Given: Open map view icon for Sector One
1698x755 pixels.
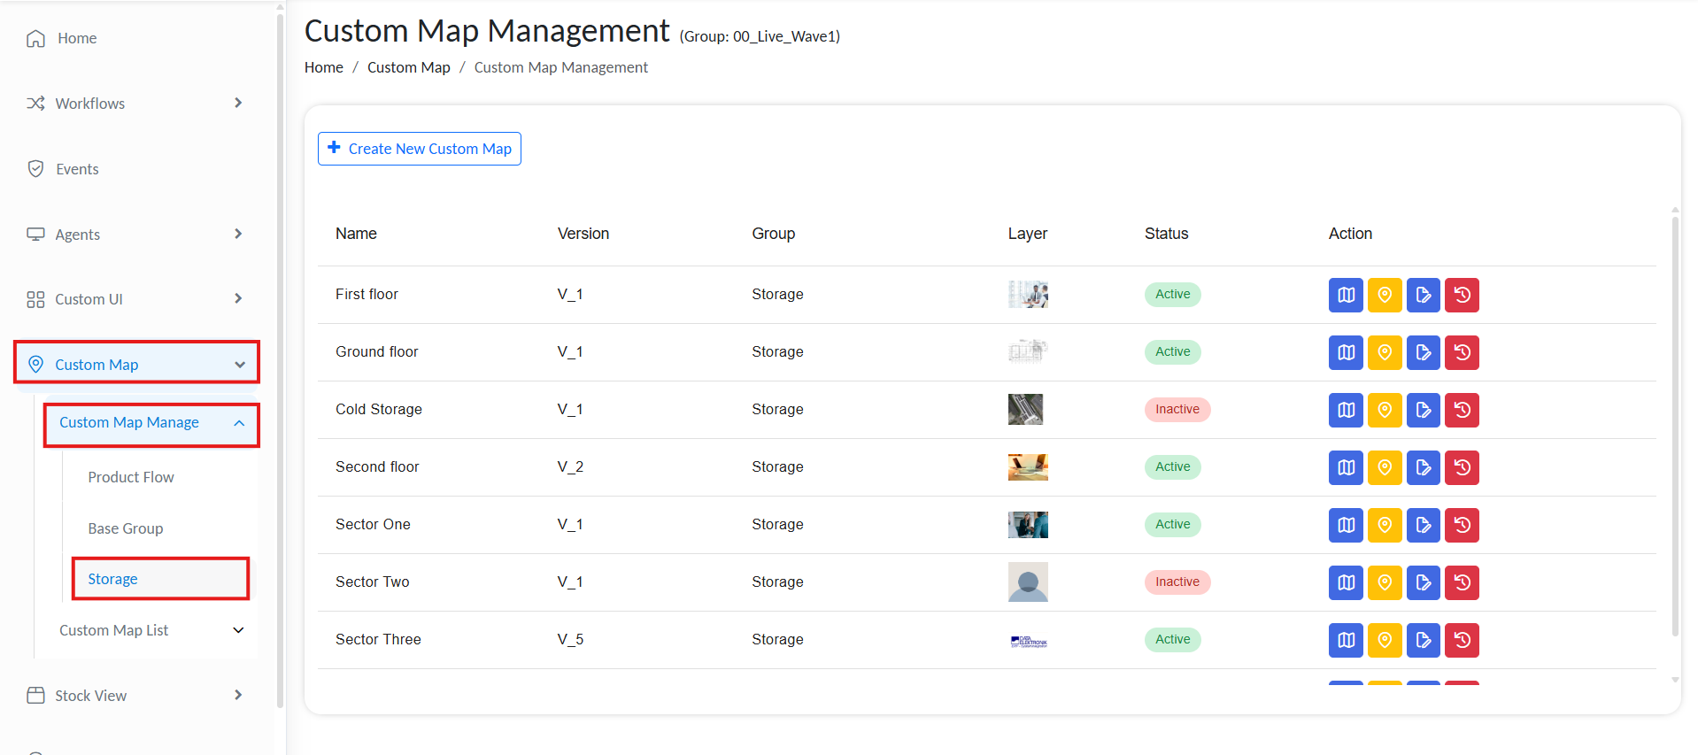Looking at the screenshot, I should (x=1345, y=525).
